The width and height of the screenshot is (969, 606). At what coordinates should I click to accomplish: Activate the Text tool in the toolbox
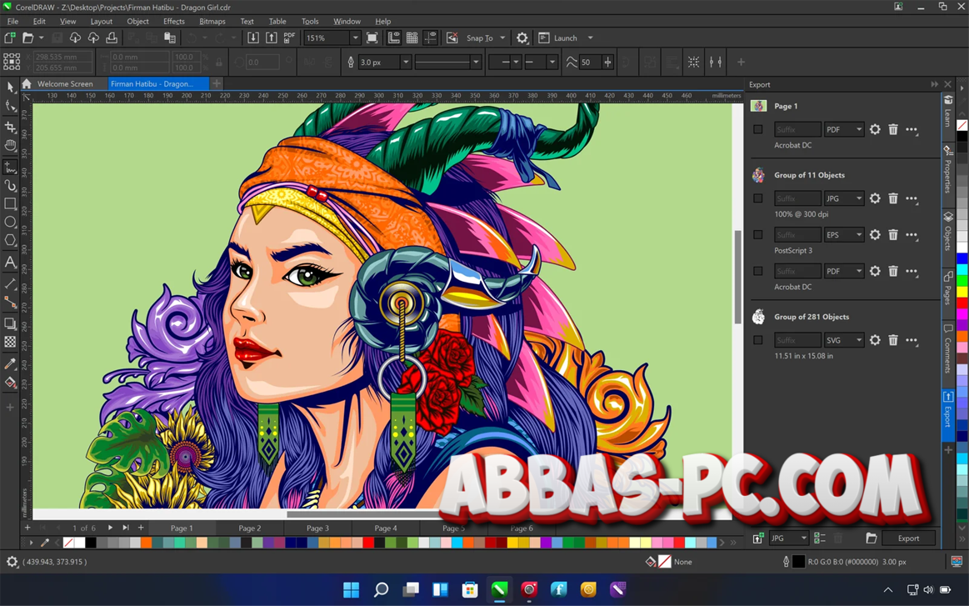click(11, 263)
